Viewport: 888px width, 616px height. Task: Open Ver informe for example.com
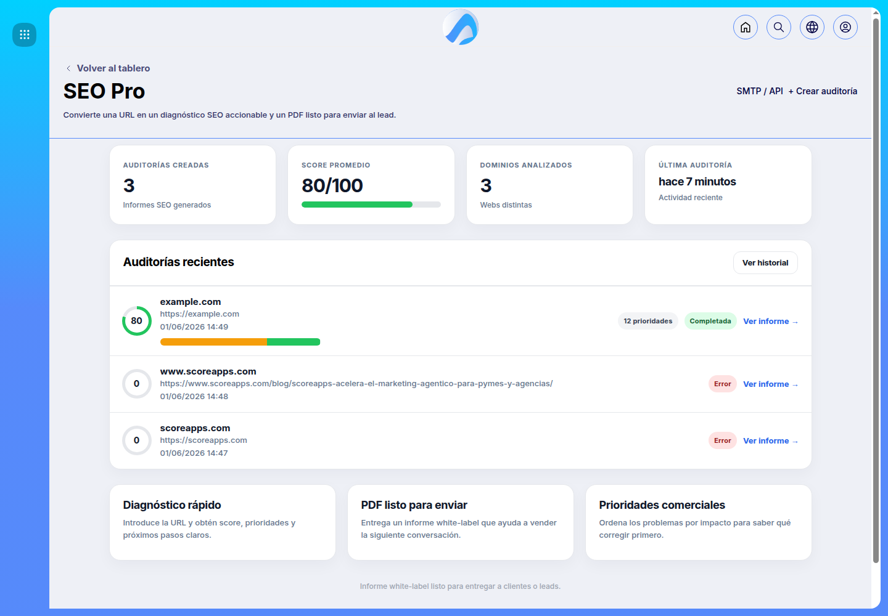click(x=770, y=322)
